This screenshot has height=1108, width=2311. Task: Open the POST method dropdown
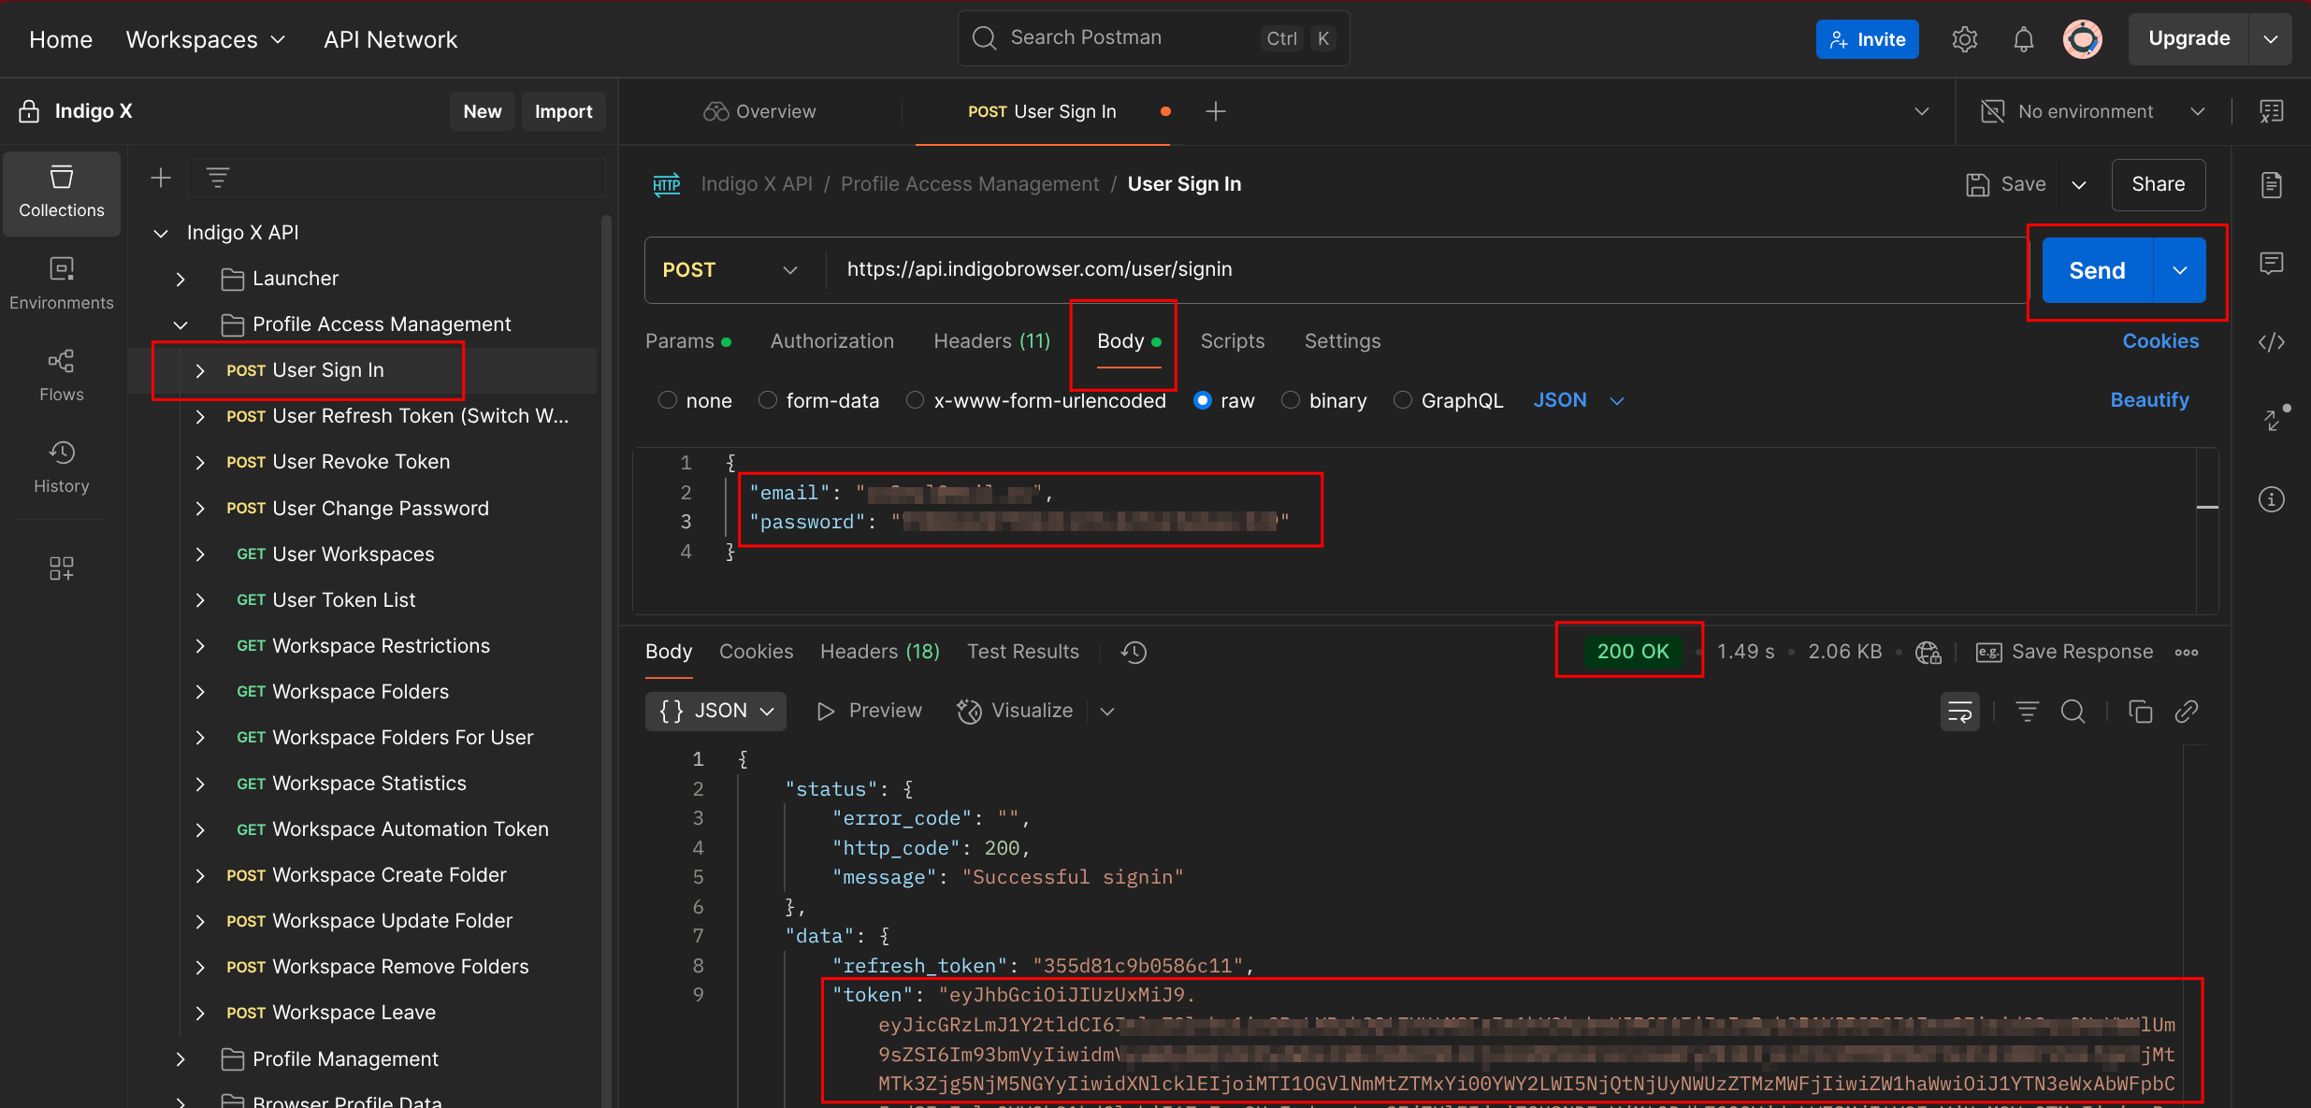click(x=729, y=270)
